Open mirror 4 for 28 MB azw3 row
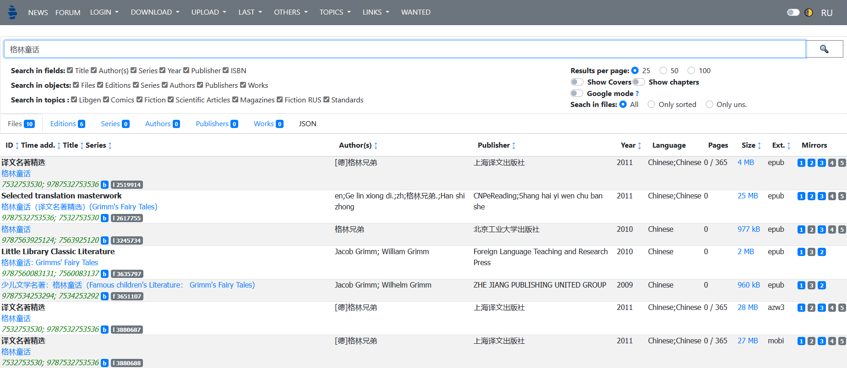Viewport: 847px width, 368px height. [x=832, y=308]
